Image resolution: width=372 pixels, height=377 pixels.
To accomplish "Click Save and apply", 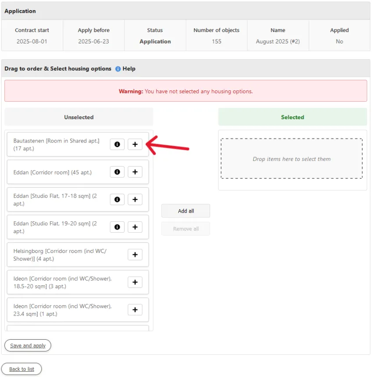I will tap(28, 345).
